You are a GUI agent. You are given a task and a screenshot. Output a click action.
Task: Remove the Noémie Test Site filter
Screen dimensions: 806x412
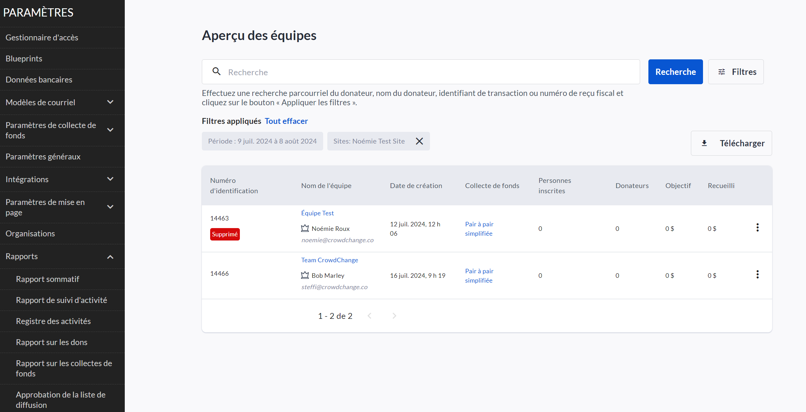click(x=419, y=141)
